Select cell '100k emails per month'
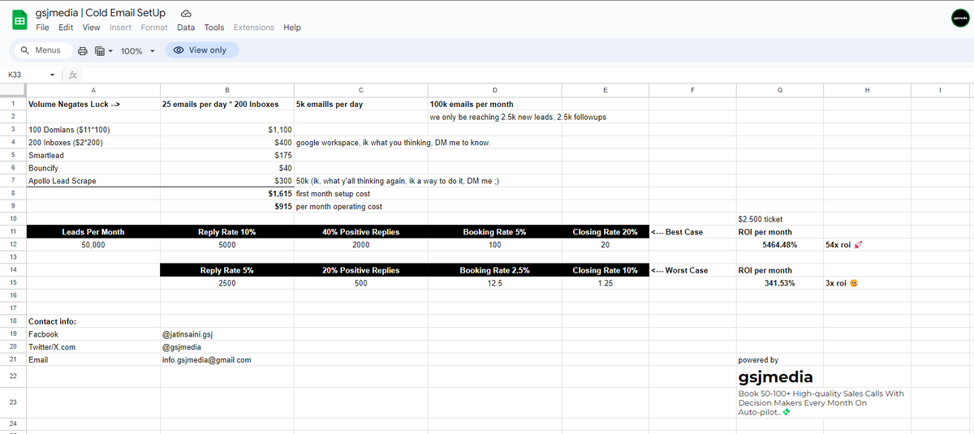The width and height of the screenshot is (974, 434). [x=494, y=104]
